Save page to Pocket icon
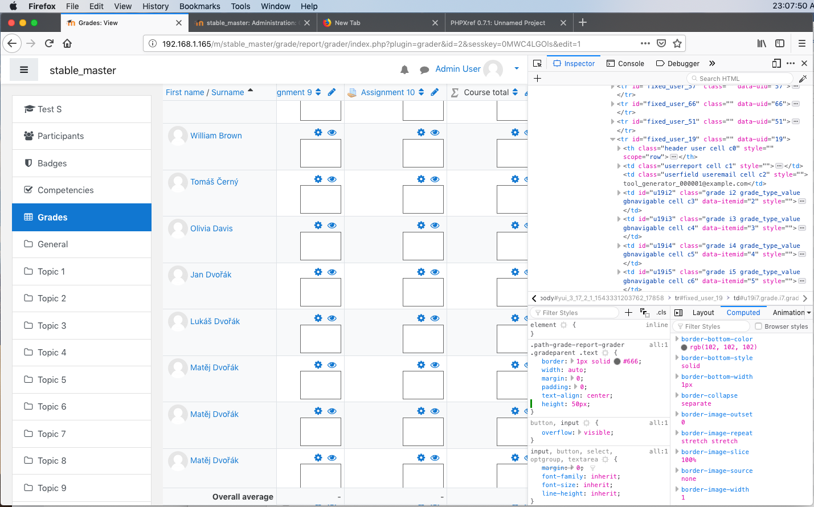 [661, 43]
